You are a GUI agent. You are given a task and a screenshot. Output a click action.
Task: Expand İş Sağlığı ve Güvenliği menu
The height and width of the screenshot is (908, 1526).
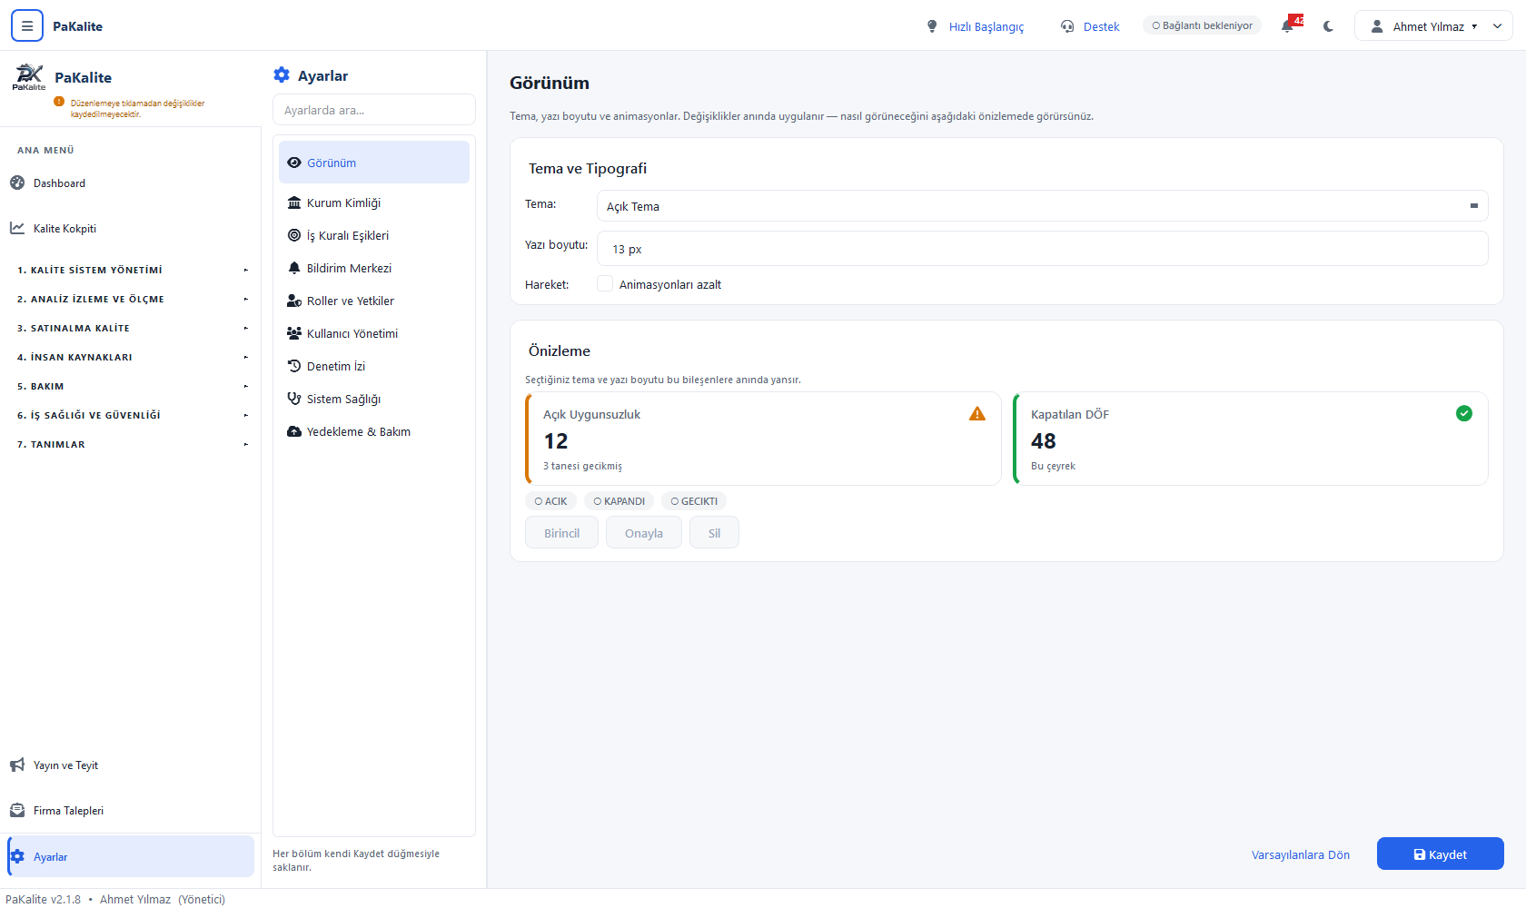click(x=132, y=415)
